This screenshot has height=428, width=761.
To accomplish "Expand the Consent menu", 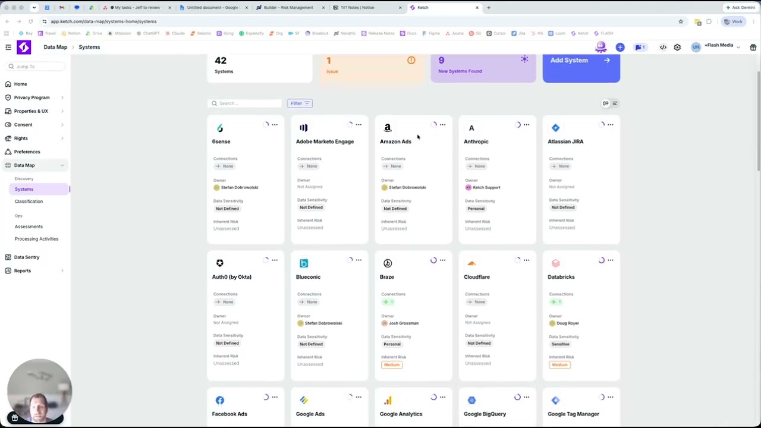I will (x=62, y=125).
